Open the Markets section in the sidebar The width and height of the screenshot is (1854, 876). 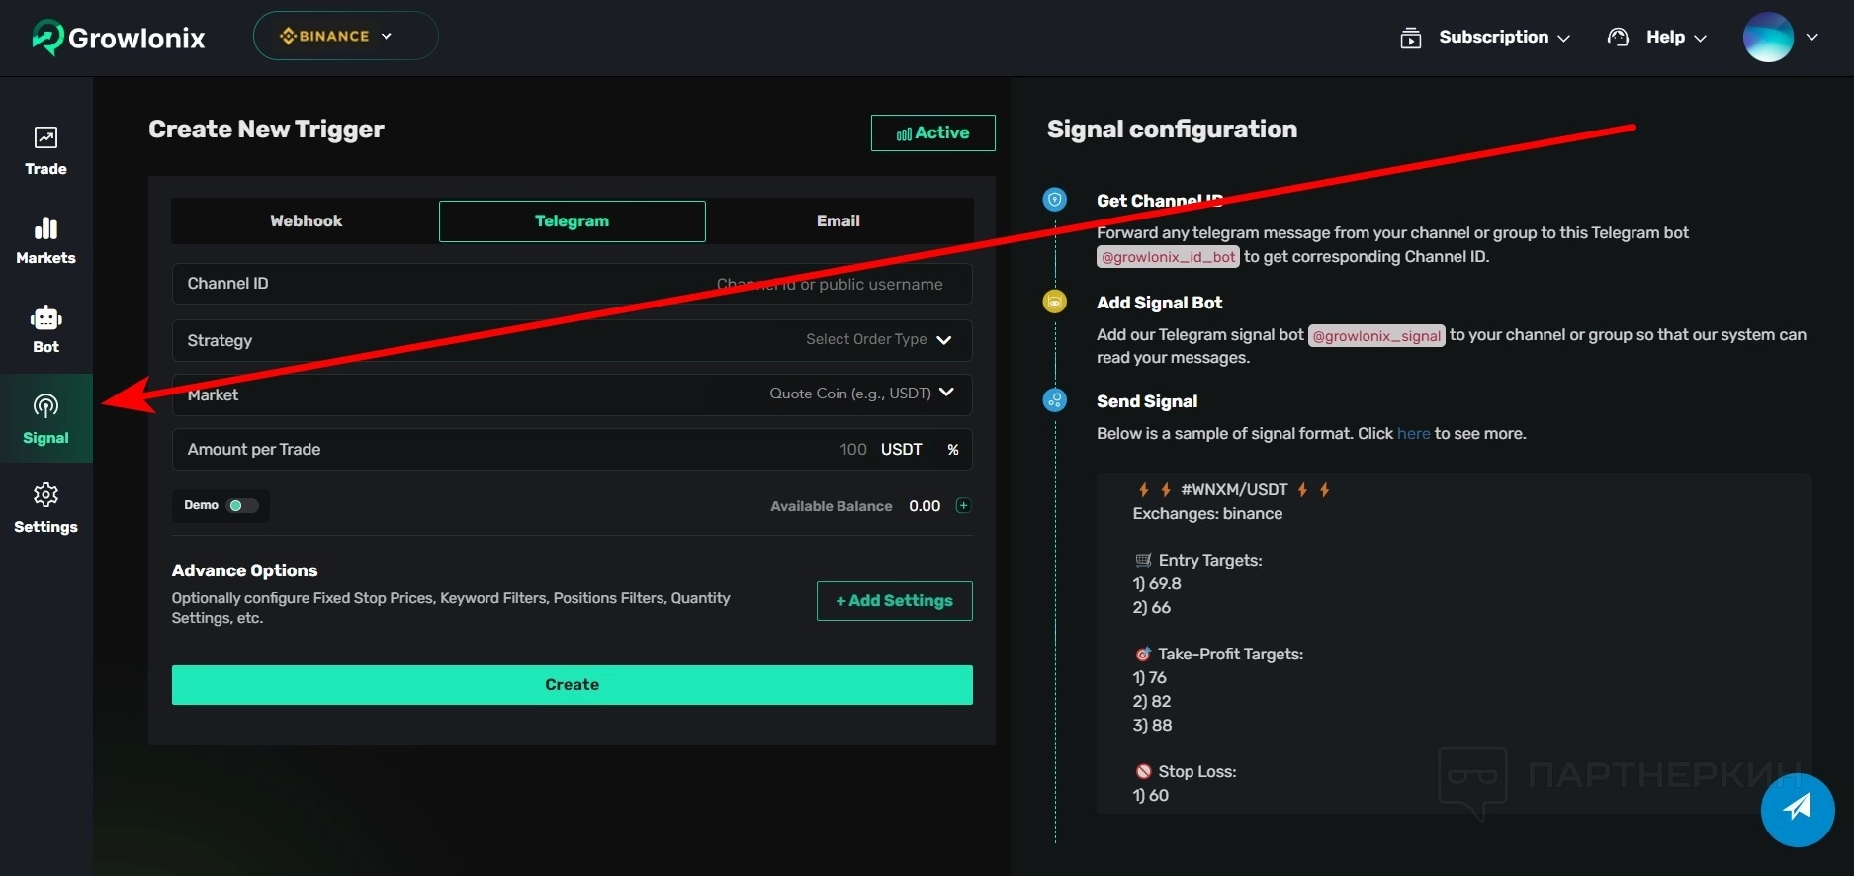coord(45,240)
